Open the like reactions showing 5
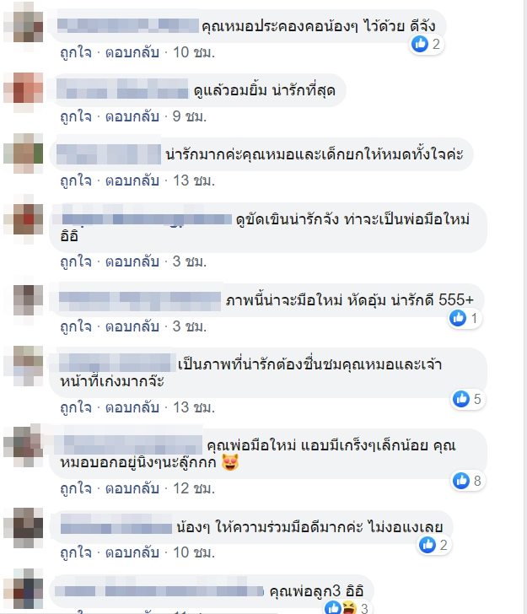This screenshot has height=614, width=527. click(468, 399)
